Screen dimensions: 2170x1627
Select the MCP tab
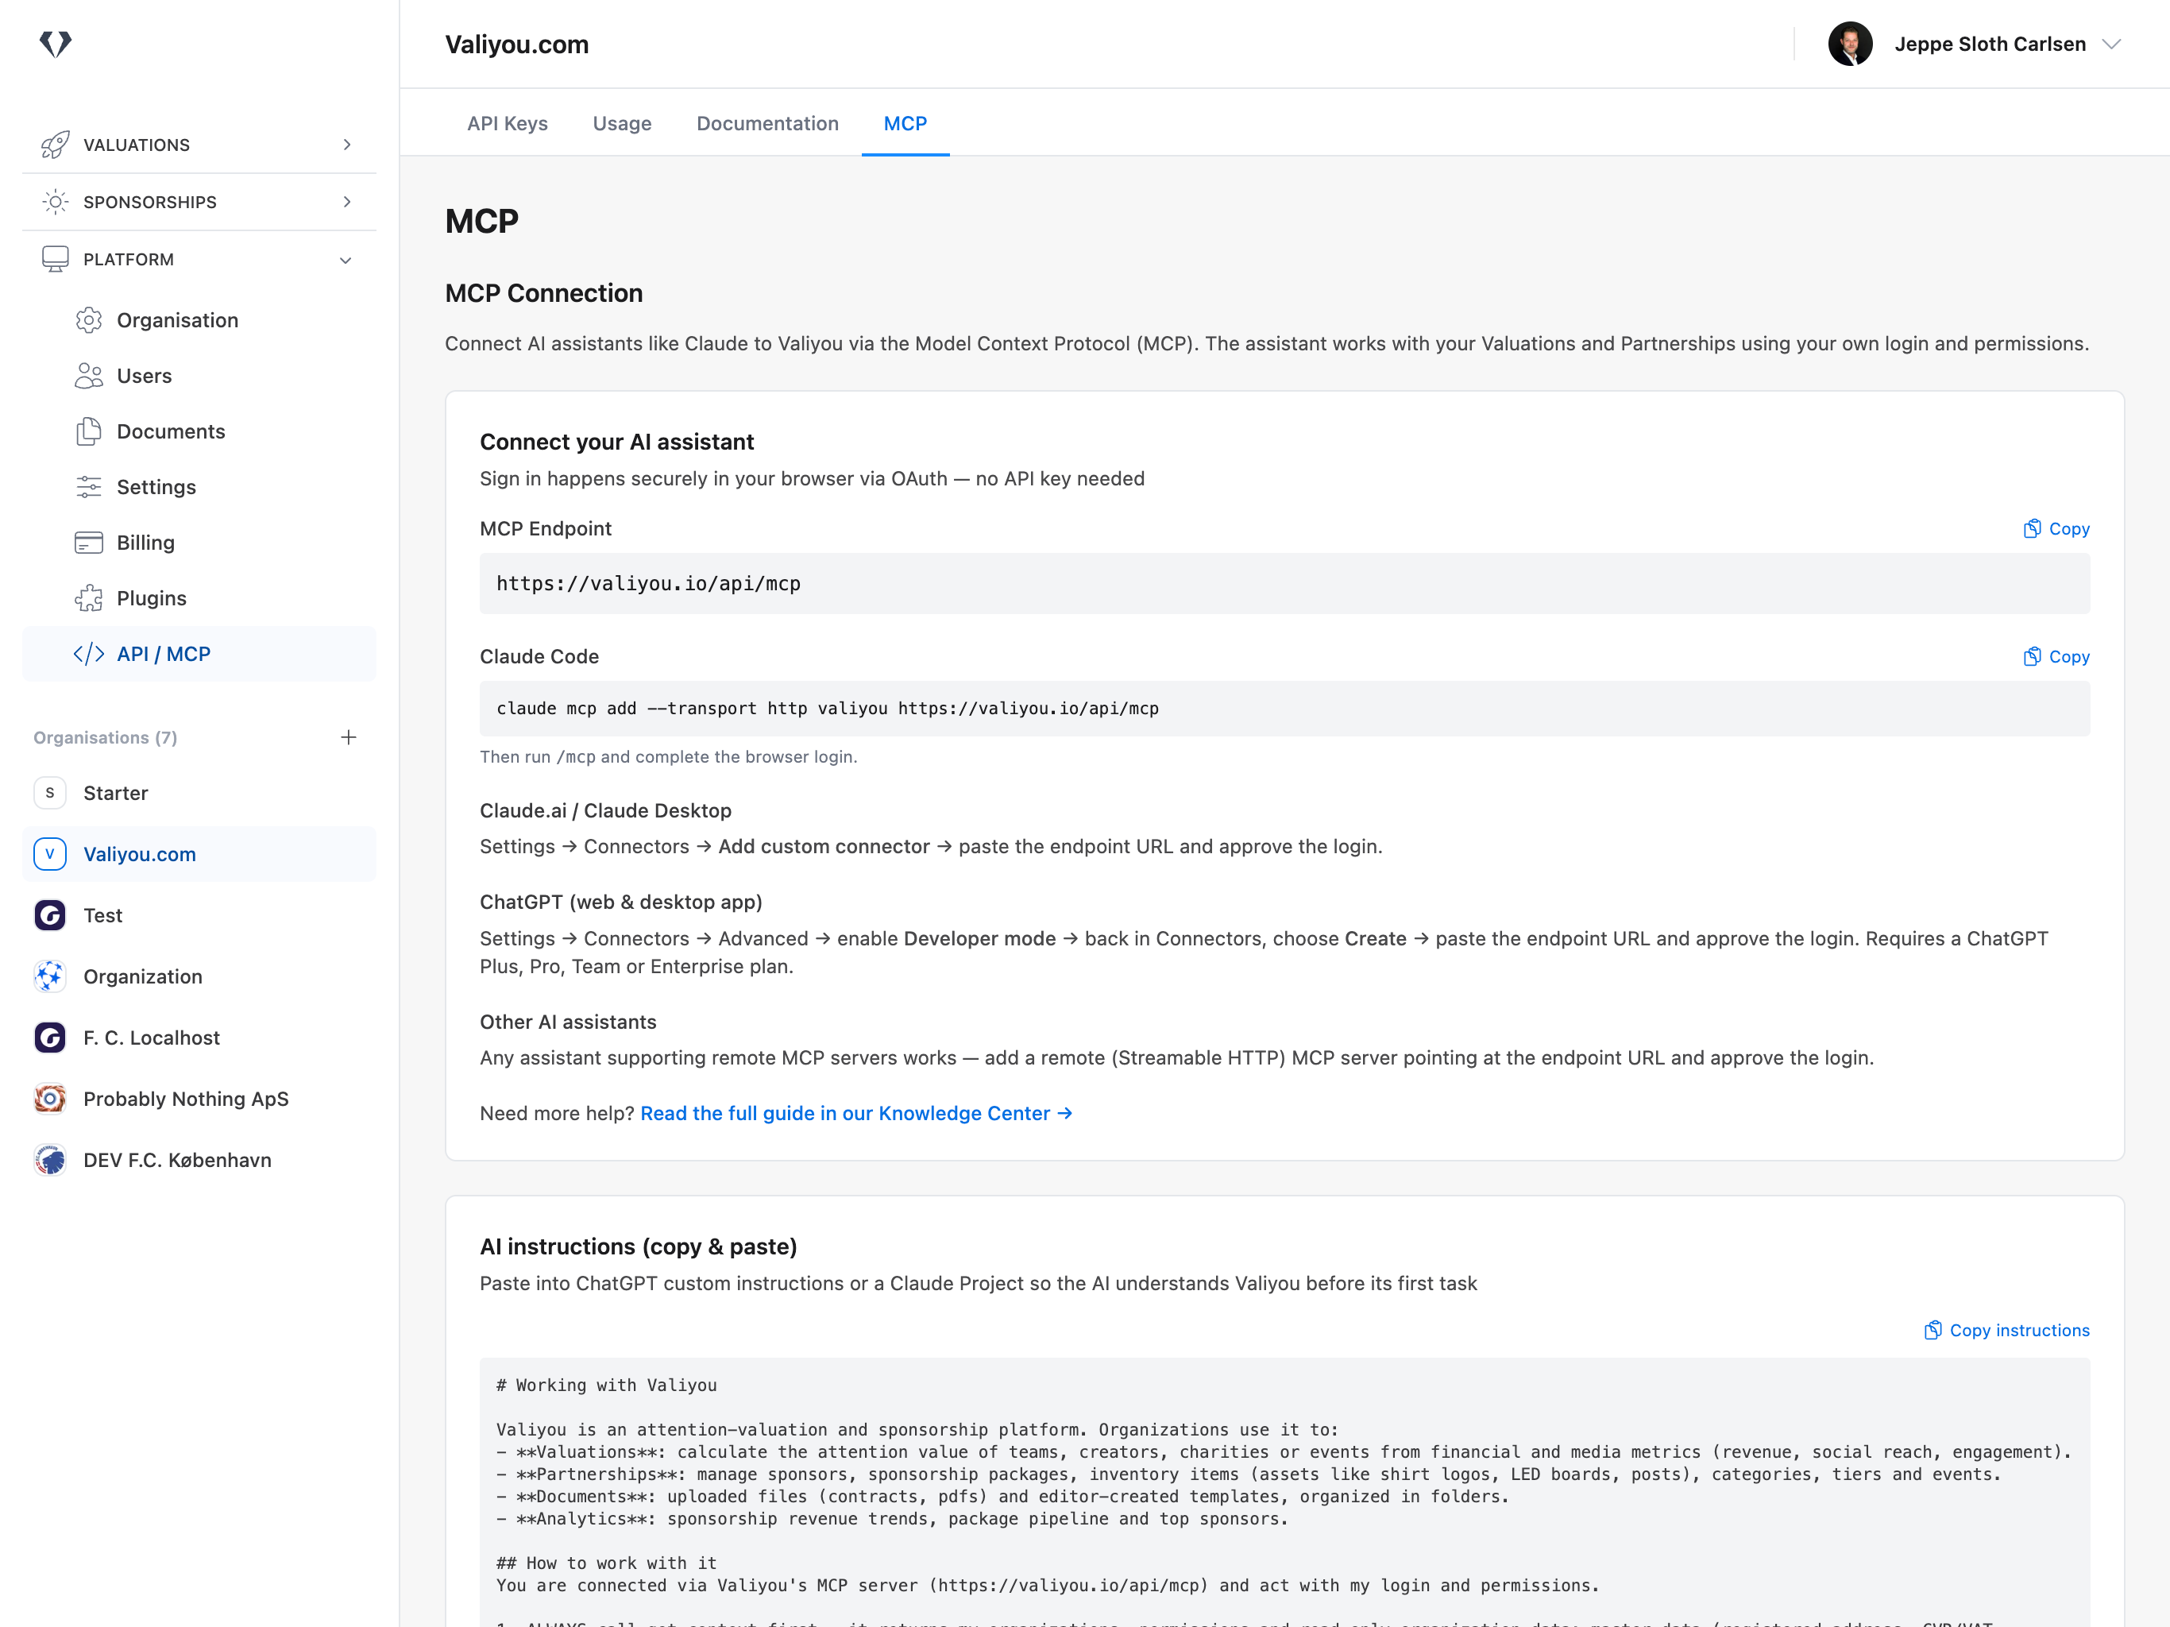[905, 124]
